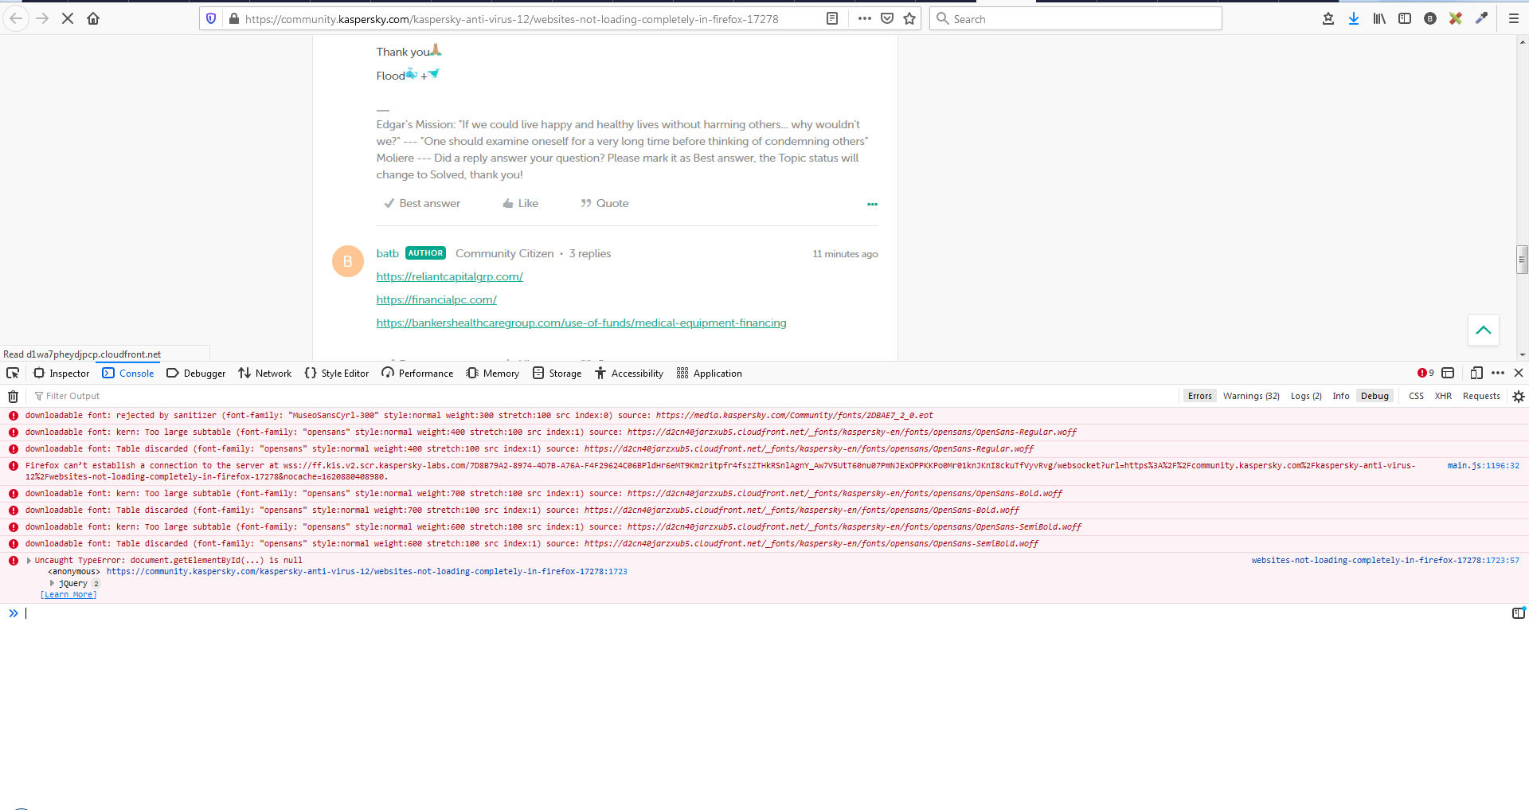Toggle CSS messages filter

1416,396
